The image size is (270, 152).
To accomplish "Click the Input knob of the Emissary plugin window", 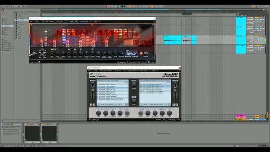I will (39, 62).
